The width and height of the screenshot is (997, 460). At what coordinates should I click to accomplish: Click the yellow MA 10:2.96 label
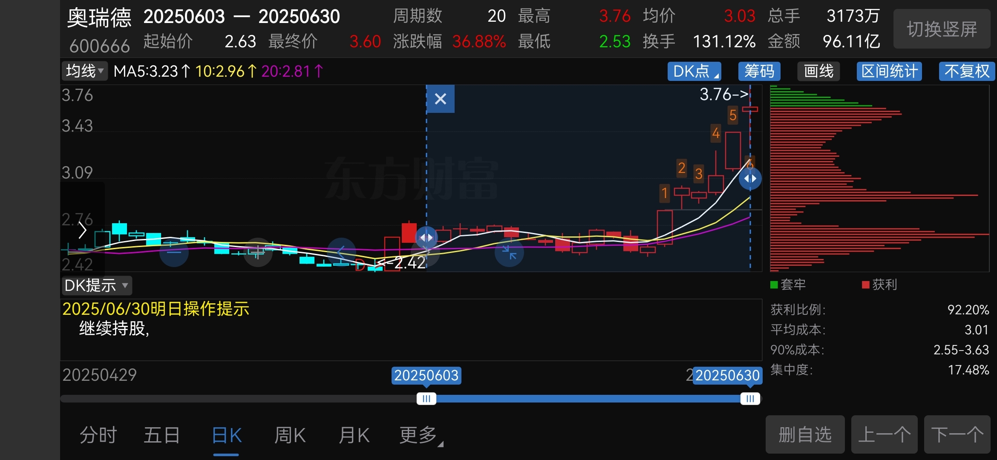click(x=226, y=71)
